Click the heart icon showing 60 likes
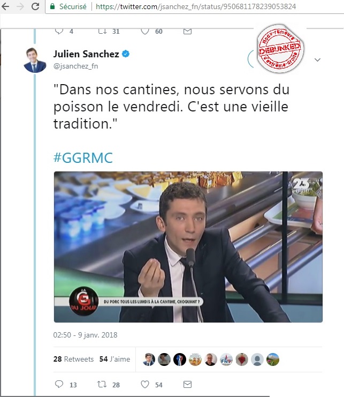Viewport: 344px width, 397px height. (x=145, y=32)
